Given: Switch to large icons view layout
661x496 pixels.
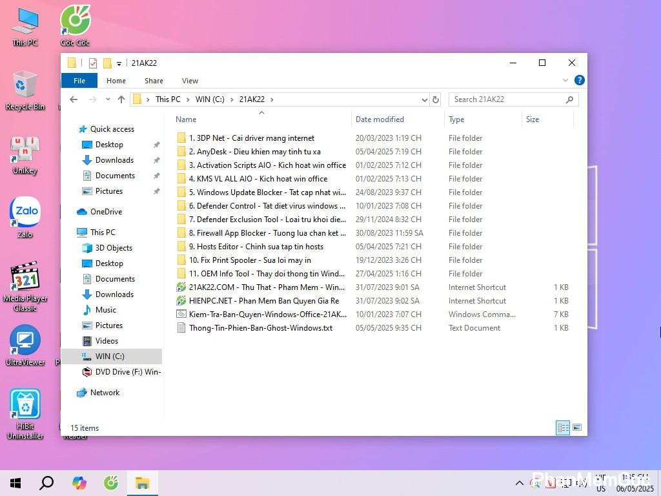Looking at the screenshot, I should click(577, 428).
